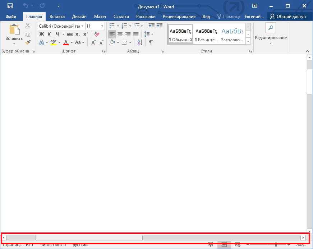313x249 pixels.
Task: Toggle italic К formatting
Action: 49,34
